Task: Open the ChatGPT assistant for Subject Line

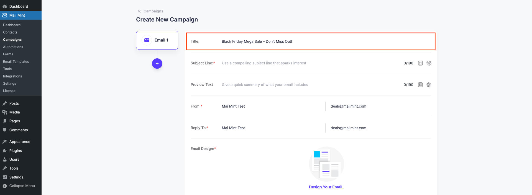Action: 429,63
